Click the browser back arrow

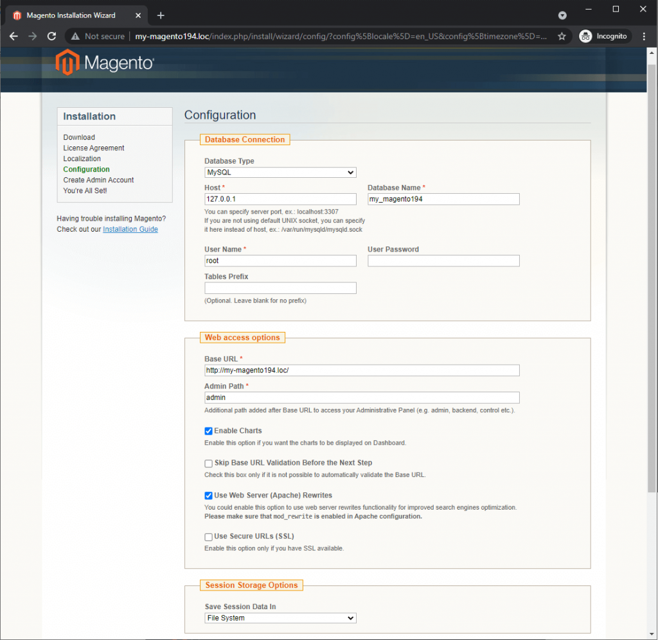click(x=14, y=37)
